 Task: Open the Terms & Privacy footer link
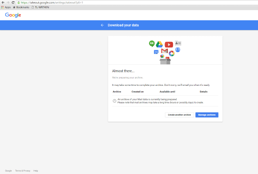pyautogui.click(x=23, y=170)
